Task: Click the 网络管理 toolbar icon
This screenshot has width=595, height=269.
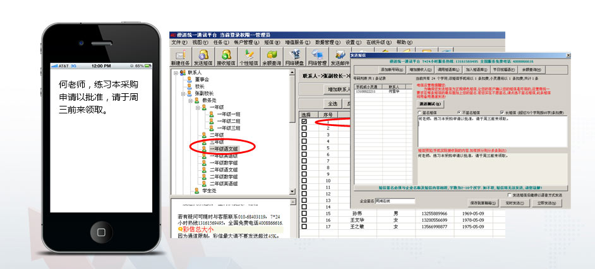Action: pyautogui.click(x=316, y=57)
